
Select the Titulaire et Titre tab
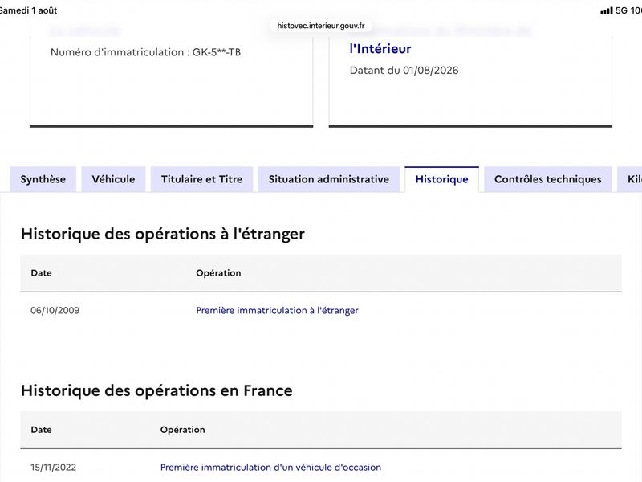(202, 179)
